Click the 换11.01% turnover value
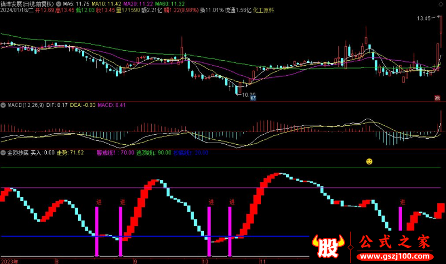Image resolution: width=446 pixels, height=264 pixels. pos(212,10)
